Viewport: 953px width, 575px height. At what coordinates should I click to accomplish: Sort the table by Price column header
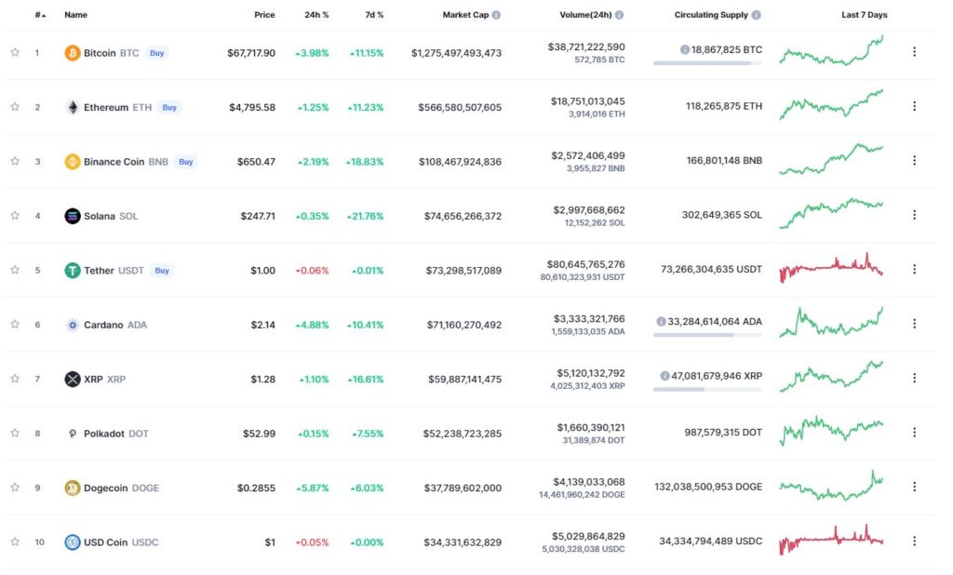coord(264,15)
